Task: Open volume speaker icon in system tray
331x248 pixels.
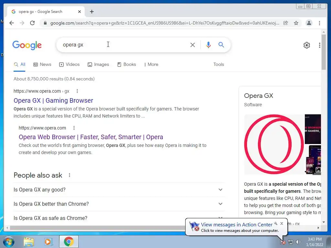Action: [298, 242]
